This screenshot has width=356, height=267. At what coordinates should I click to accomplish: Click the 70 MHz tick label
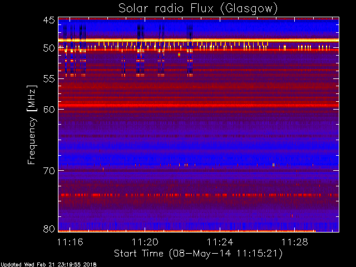point(49,171)
